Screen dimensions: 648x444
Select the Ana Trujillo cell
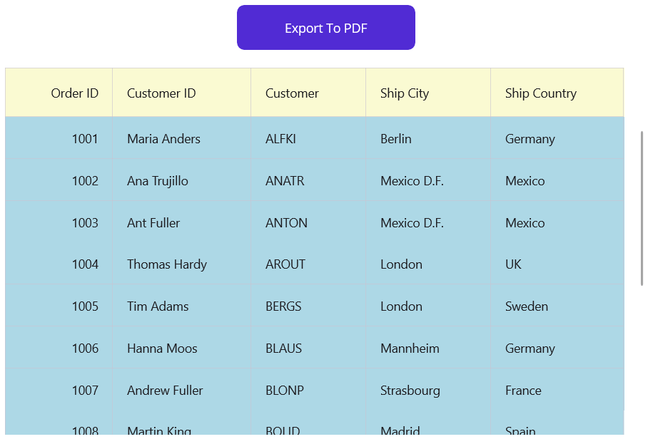pos(158,181)
